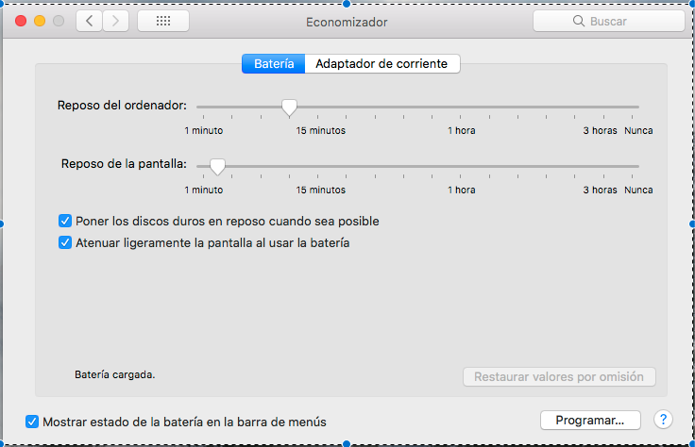695x447 pixels.
Task: Show all preferences via grid icon
Action: pyautogui.click(x=163, y=21)
